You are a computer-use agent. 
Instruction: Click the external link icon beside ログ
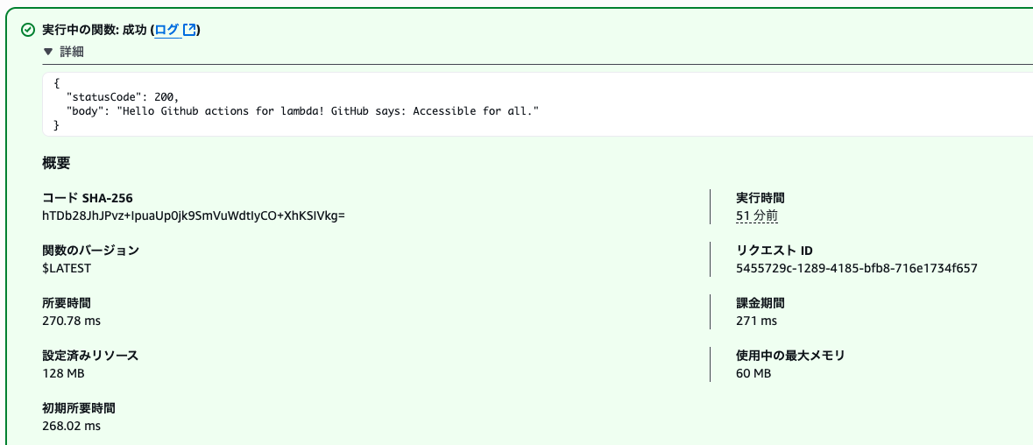[190, 30]
